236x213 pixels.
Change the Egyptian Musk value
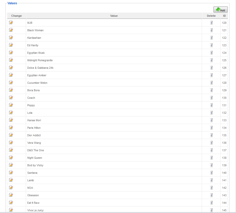(x=11, y=52)
